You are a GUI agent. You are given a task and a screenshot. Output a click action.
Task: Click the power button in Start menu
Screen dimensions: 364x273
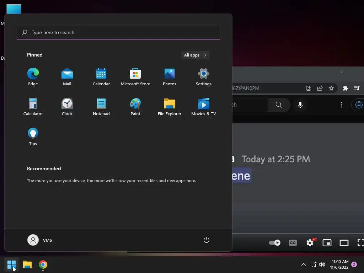[x=207, y=240]
